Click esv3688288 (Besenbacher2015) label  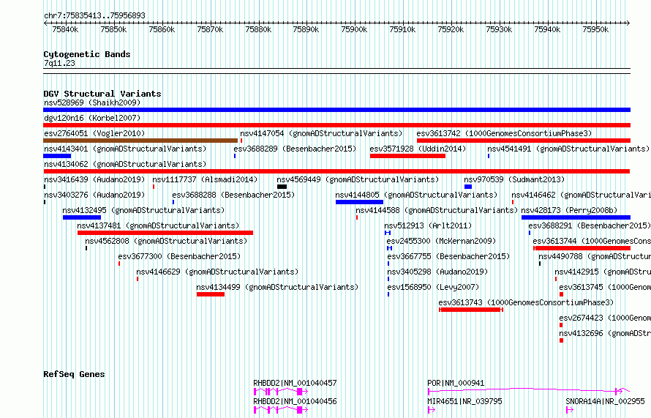tap(233, 195)
